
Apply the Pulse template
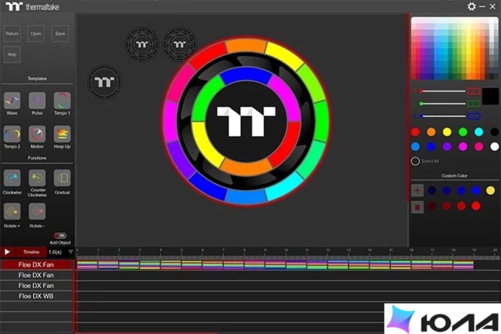click(x=37, y=101)
